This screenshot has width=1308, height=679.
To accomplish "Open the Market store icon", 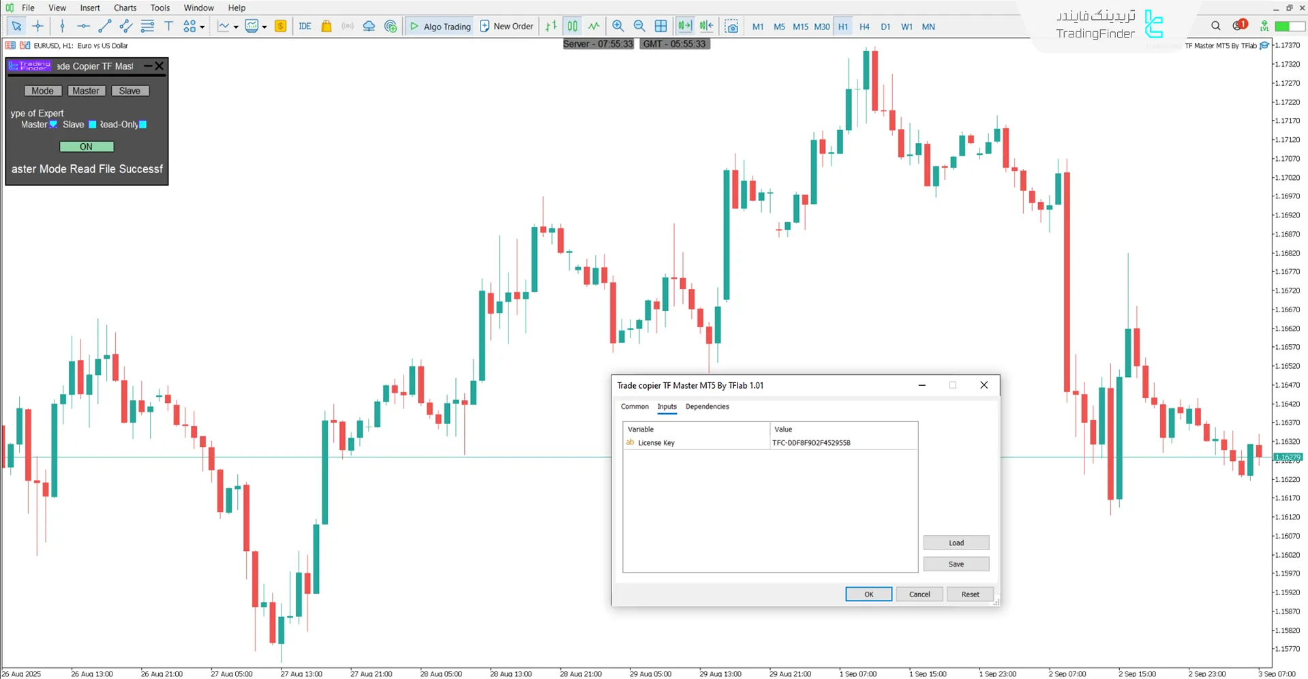I will [326, 26].
